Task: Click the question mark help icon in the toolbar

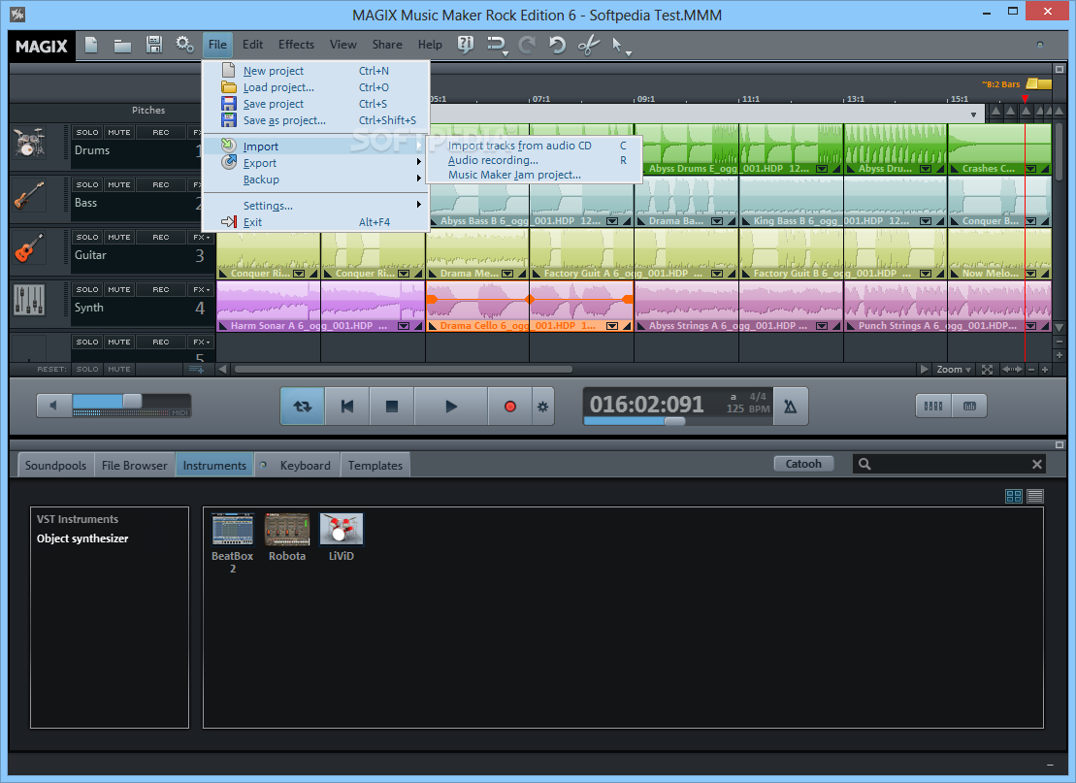Action: click(466, 45)
